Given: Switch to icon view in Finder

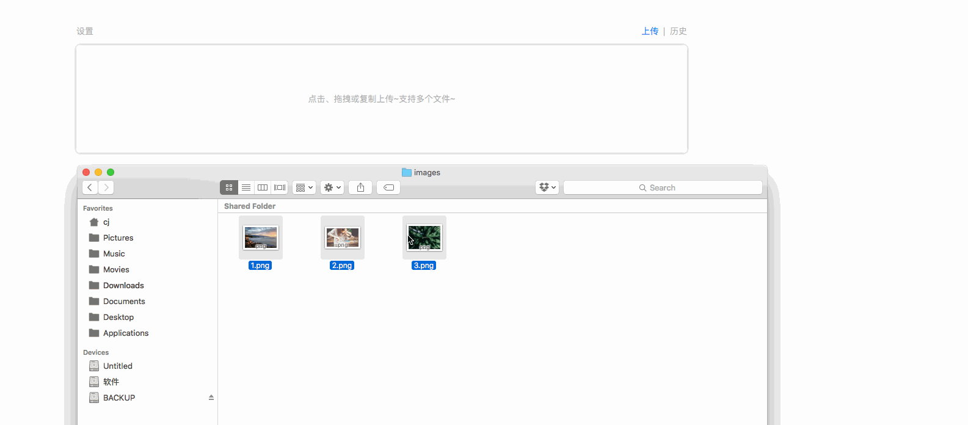Looking at the screenshot, I should [x=229, y=187].
